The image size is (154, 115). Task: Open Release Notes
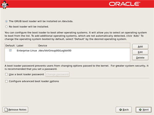click(15, 110)
